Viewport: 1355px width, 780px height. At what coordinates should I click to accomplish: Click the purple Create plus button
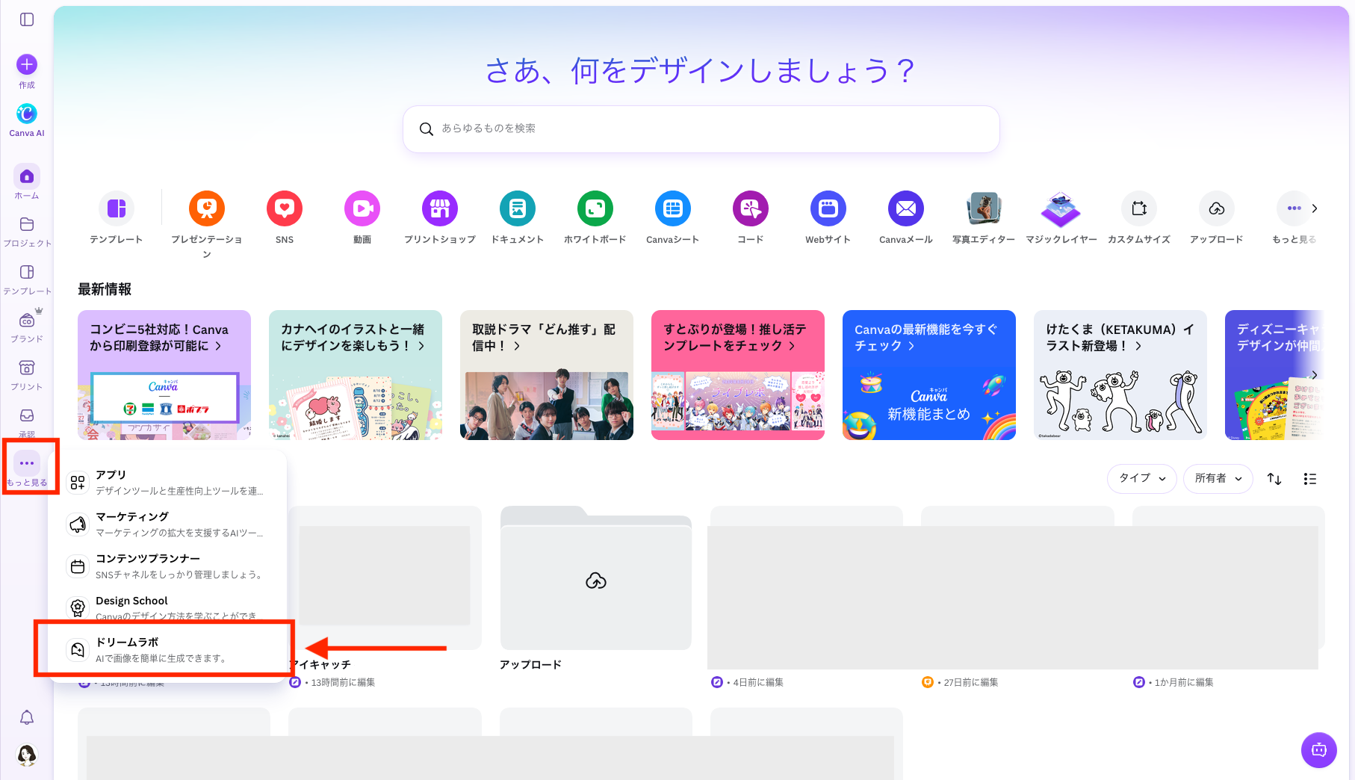[27, 64]
